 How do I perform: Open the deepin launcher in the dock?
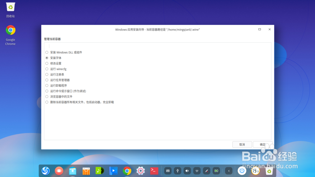(46, 171)
